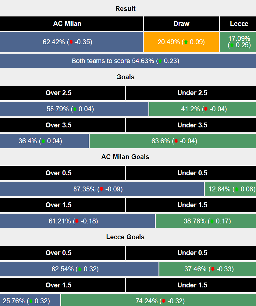The image size is (256, 306).
Task: Click green arrow beside Lecce Over 0.5 62.54%
Action: pyautogui.click(x=79, y=269)
